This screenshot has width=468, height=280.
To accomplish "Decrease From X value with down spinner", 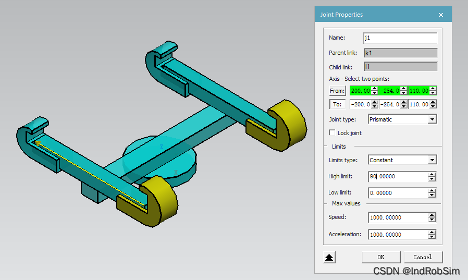I will click(375, 92).
